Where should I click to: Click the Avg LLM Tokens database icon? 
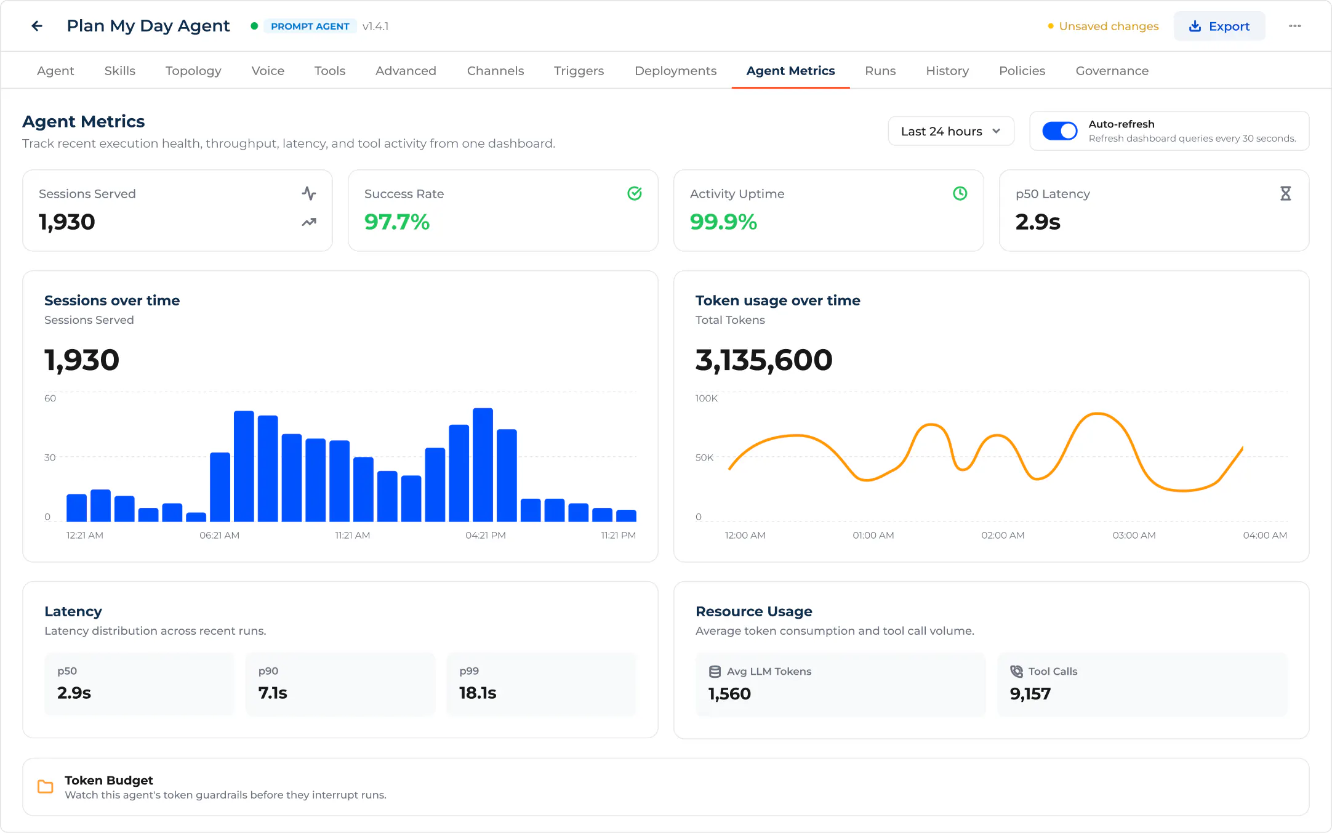pos(715,672)
